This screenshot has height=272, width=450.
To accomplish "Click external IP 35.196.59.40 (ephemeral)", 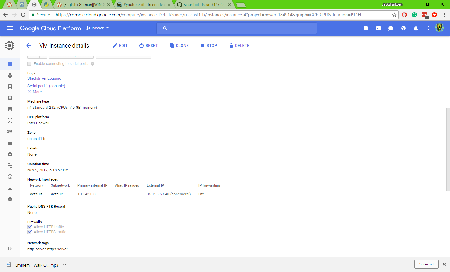I will click(x=169, y=194).
